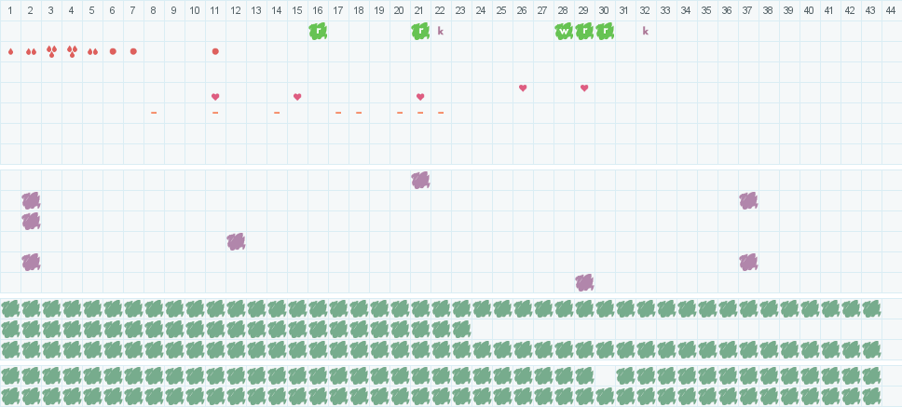
Task: Select the triple blood drop icon on day 3
Action: click(x=51, y=51)
